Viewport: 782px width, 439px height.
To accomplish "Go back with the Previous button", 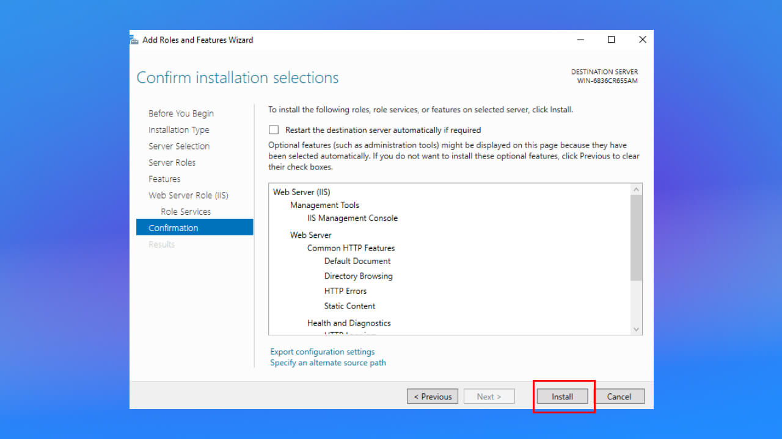I will click(433, 396).
